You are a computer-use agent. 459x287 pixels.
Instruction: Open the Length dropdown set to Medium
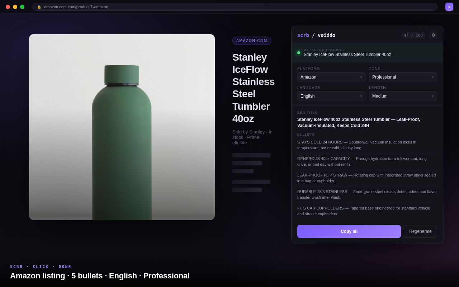tap(402, 96)
